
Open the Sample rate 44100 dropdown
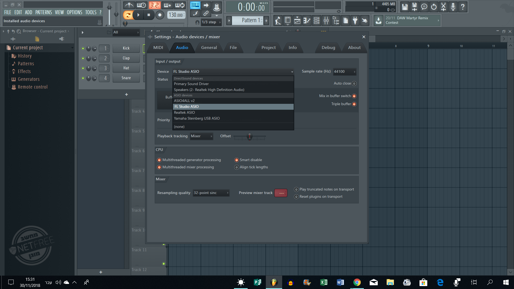click(345, 72)
